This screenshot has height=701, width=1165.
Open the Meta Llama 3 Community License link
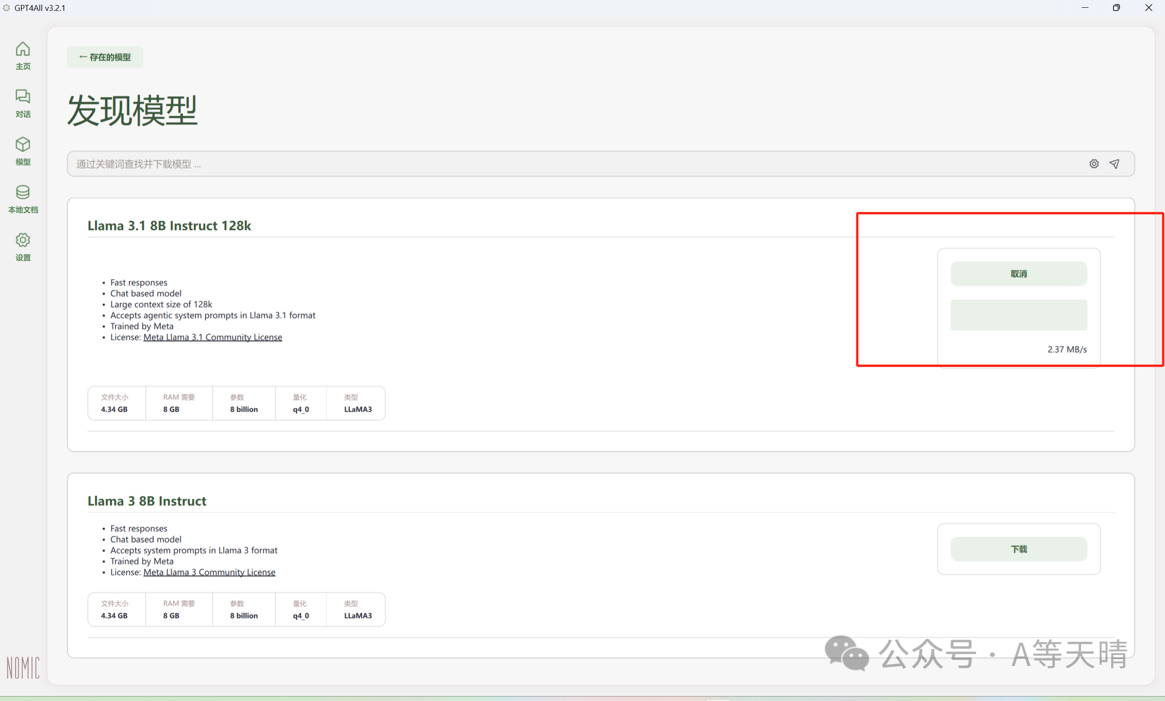coord(209,572)
